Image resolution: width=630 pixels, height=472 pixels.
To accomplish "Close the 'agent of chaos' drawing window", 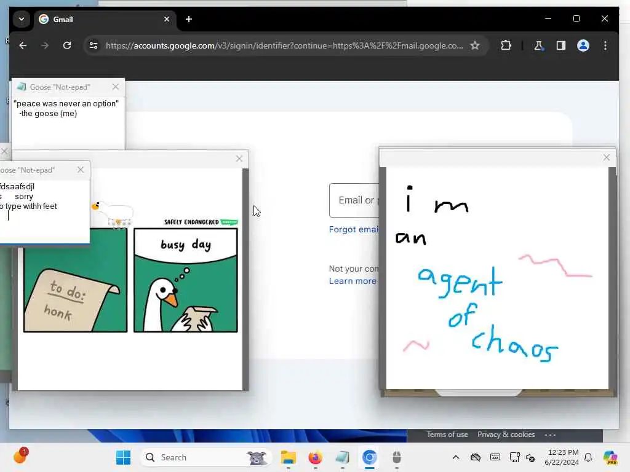I will tap(606, 158).
